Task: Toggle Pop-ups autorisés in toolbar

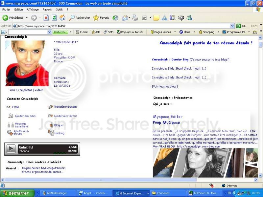Action: click(x=130, y=32)
